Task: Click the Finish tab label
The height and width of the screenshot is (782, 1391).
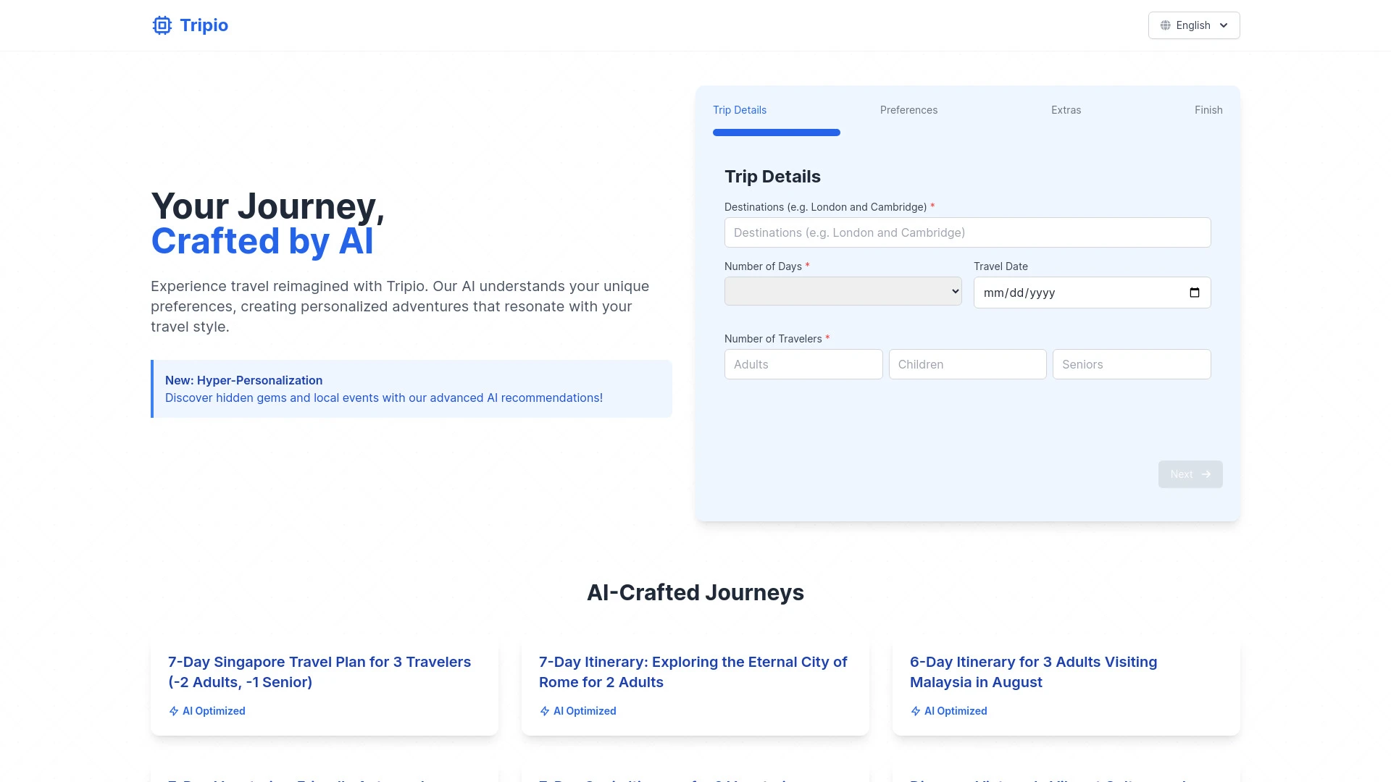Action: [1208, 110]
